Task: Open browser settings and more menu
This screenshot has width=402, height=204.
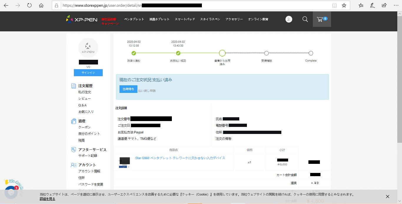Action: click(x=396, y=5)
